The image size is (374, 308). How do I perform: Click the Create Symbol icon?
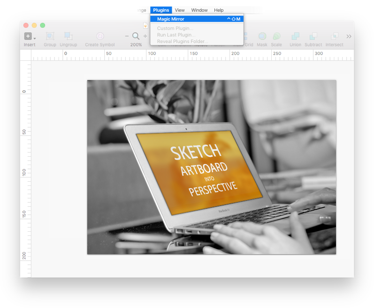click(100, 36)
